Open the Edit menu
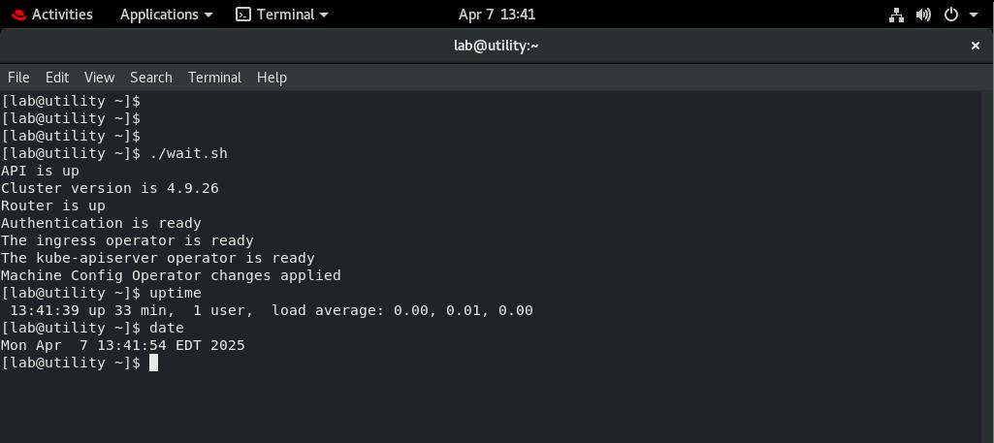The height and width of the screenshot is (443, 994). (x=57, y=78)
